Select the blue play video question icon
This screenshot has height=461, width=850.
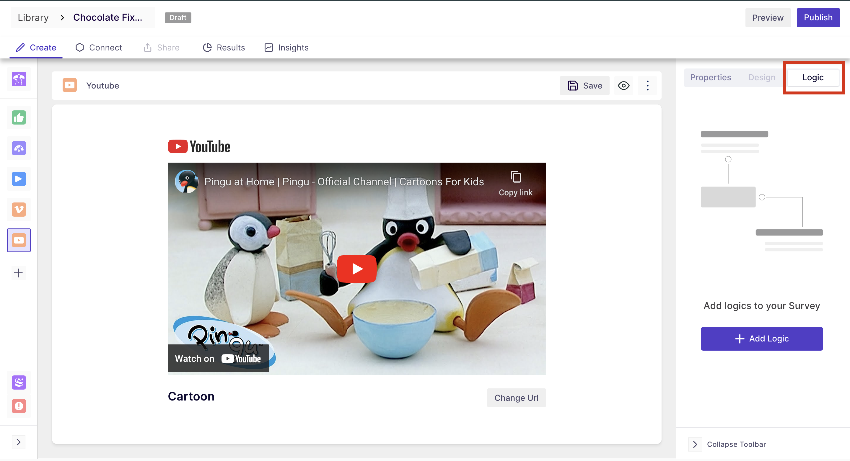point(19,179)
